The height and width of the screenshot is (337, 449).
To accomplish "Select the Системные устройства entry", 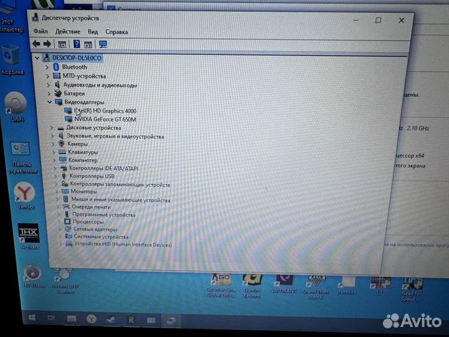I will coord(101,237).
